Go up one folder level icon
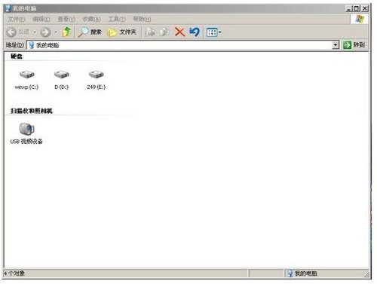 (x=66, y=32)
